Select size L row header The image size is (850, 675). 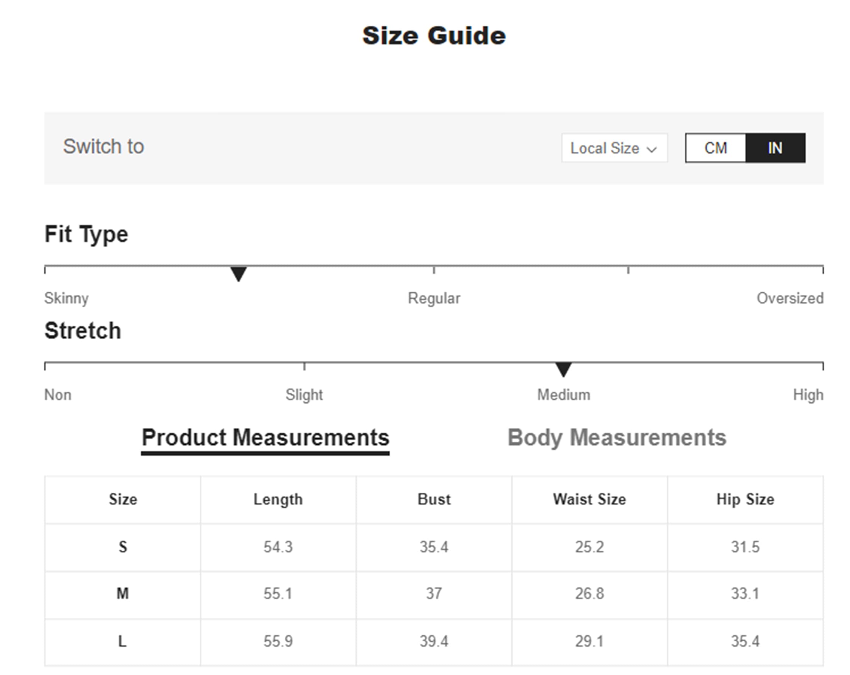click(x=123, y=641)
